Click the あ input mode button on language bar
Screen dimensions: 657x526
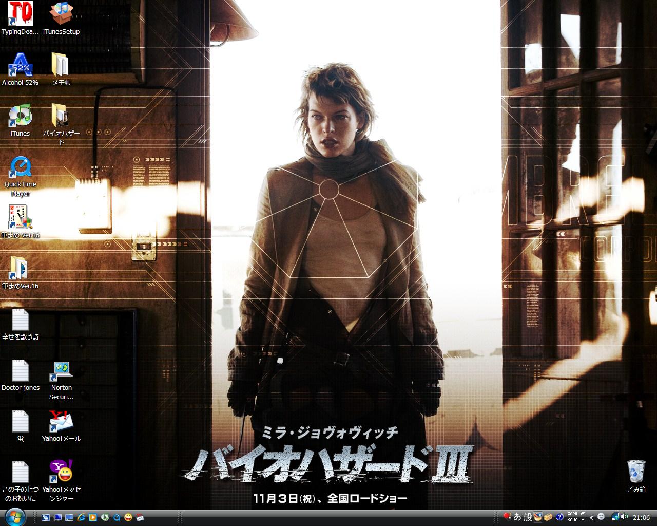[517, 517]
